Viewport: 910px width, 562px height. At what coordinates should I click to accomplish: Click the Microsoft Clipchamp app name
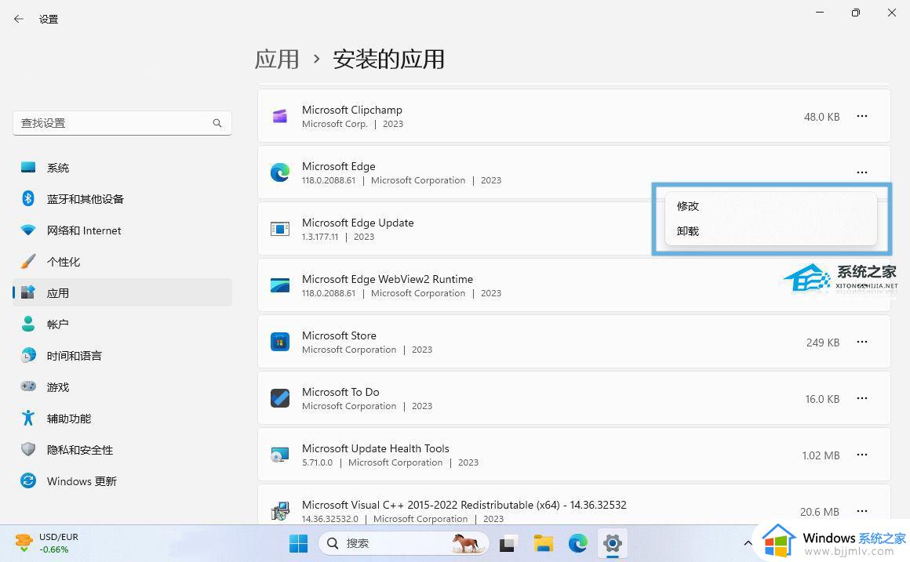(351, 110)
